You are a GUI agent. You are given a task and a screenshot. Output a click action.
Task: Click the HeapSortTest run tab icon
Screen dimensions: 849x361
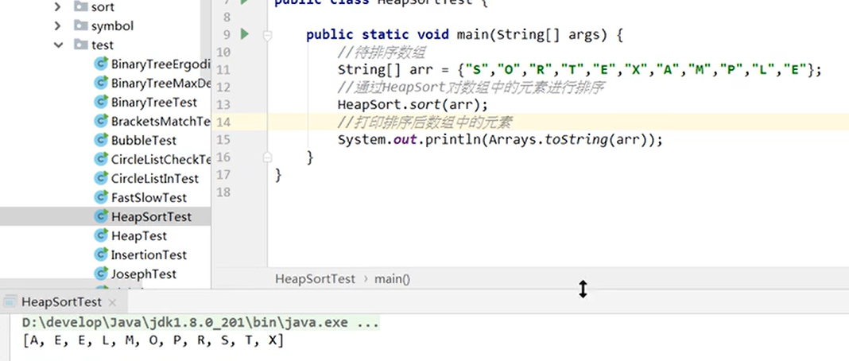(x=10, y=302)
